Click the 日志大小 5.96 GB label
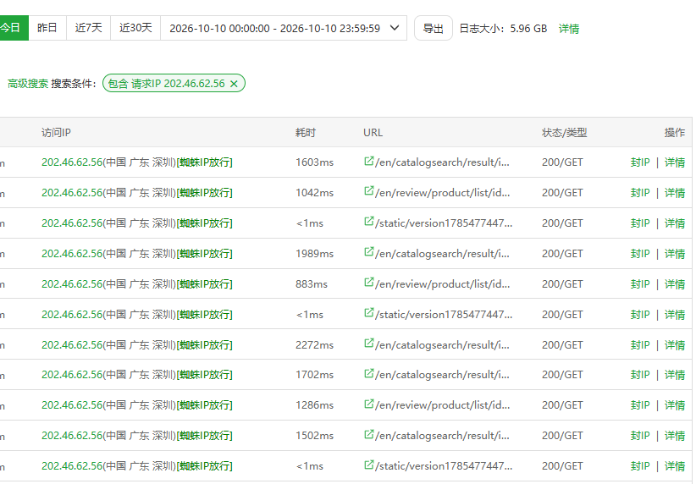This screenshot has width=696, height=484. (503, 29)
